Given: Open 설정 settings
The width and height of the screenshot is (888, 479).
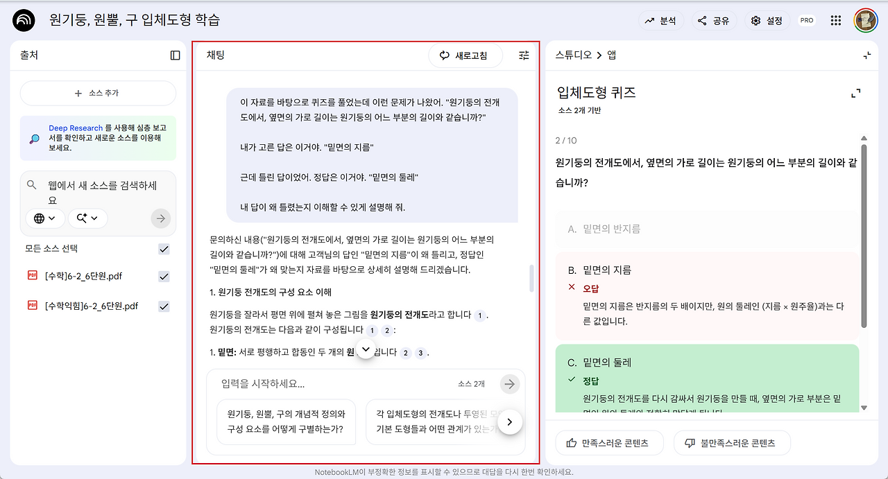Looking at the screenshot, I should pyautogui.click(x=767, y=21).
